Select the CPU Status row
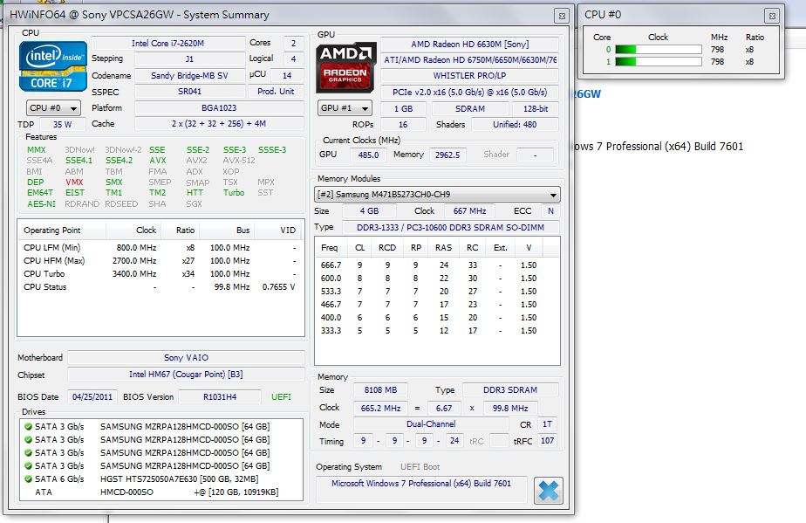 [161, 287]
